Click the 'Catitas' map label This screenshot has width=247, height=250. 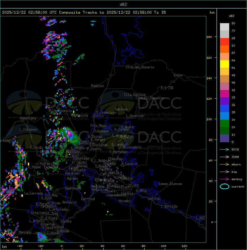coord(154,199)
